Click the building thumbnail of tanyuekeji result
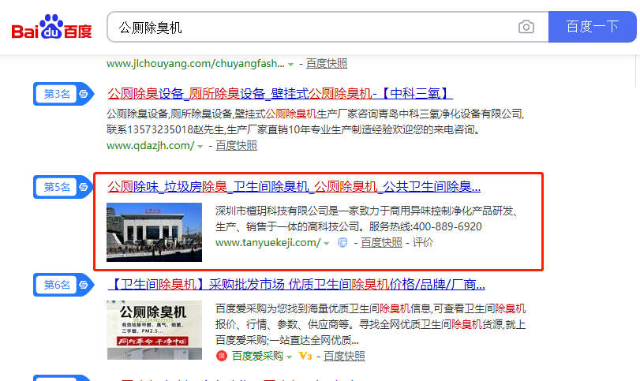640x381 pixels. pyautogui.click(x=155, y=232)
